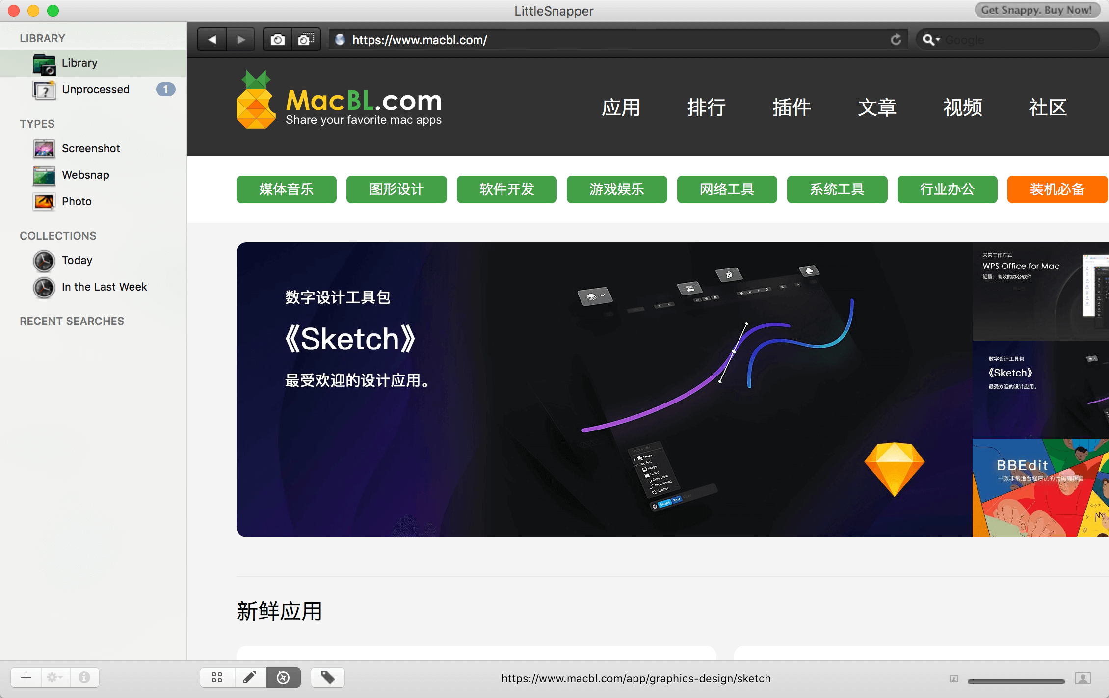Click the Photo type icon
Image resolution: width=1109 pixels, height=698 pixels.
tap(44, 201)
